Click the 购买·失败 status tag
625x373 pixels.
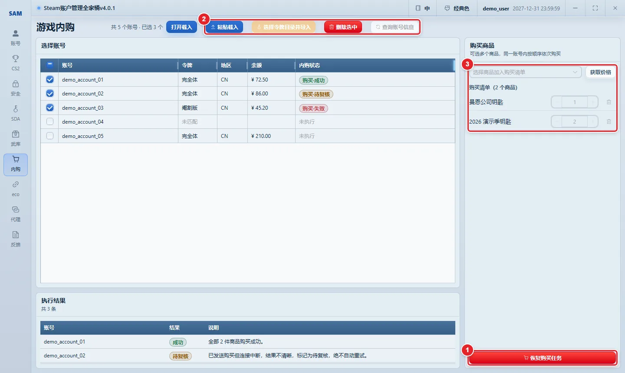tap(313, 108)
